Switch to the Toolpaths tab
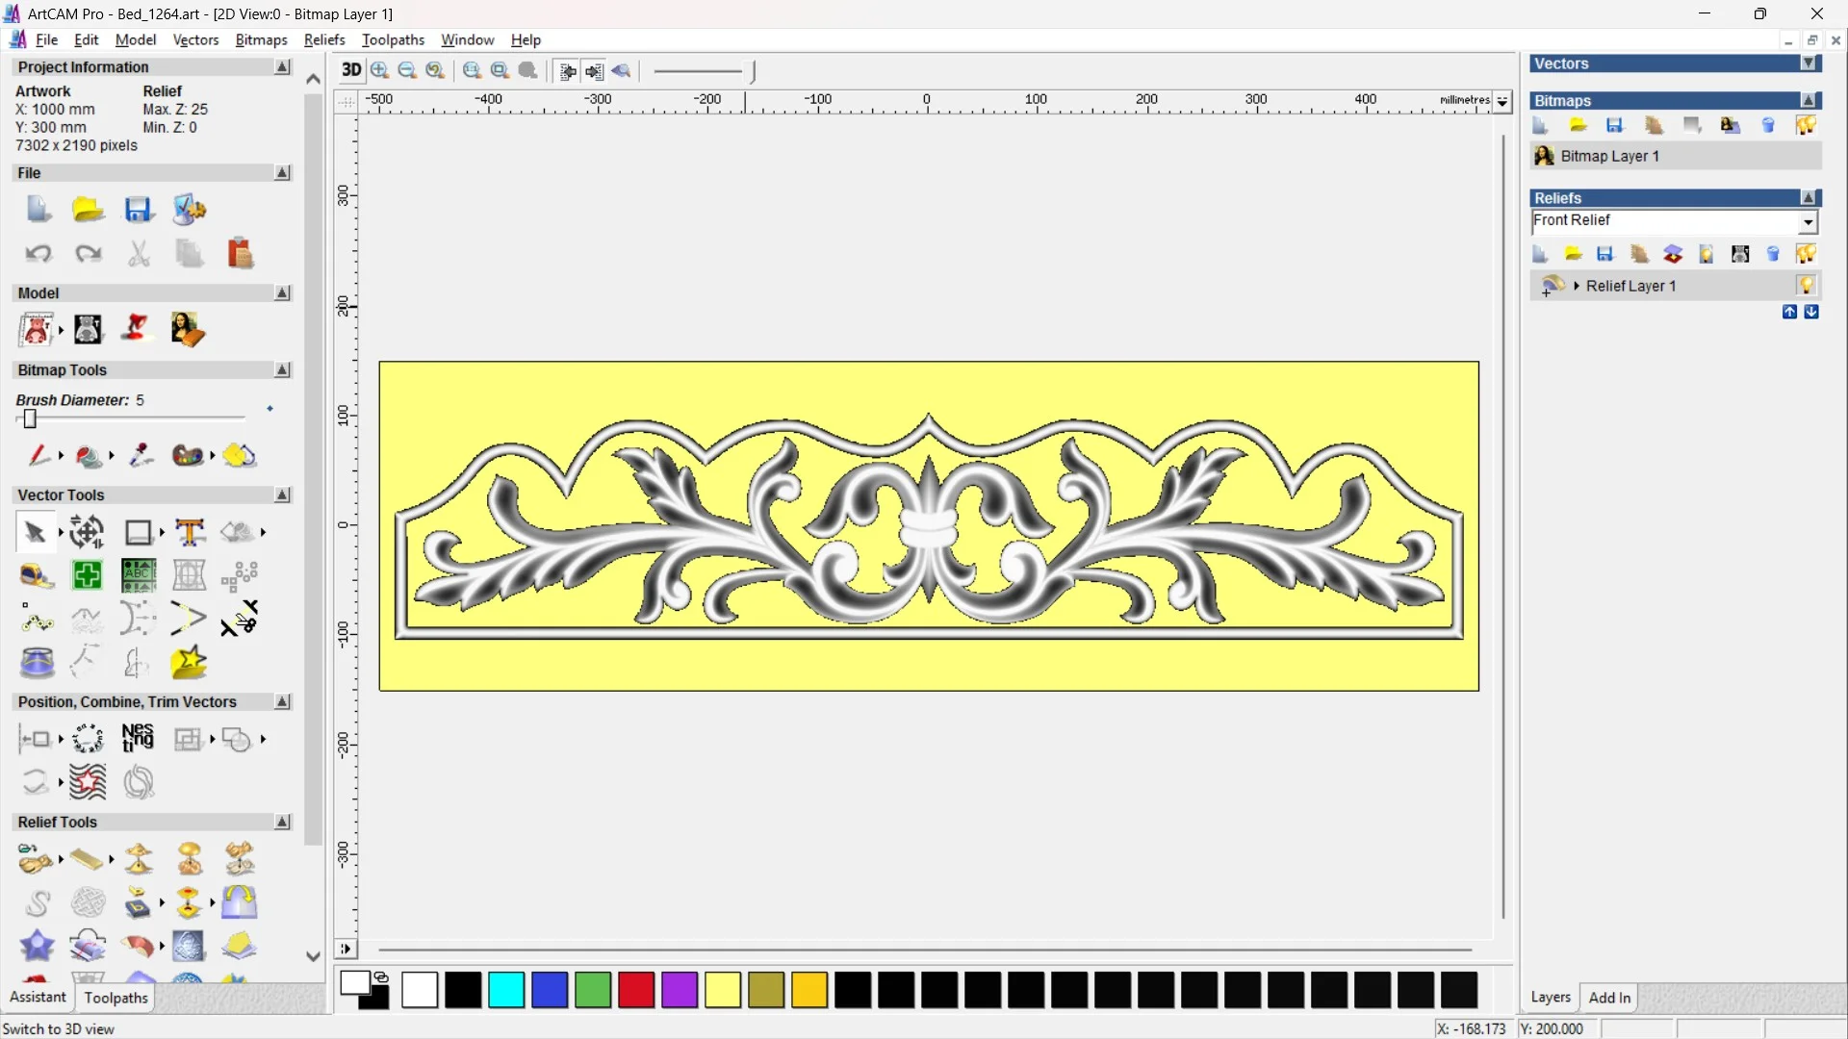Viewport: 1848px width, 1039px height. [115, 998]
